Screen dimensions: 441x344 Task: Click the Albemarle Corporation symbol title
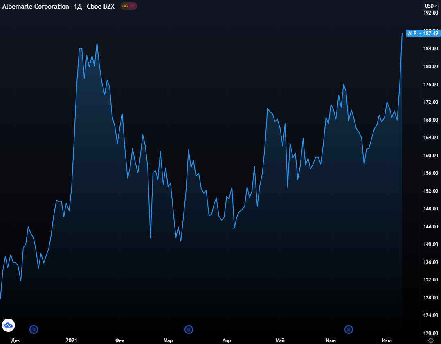tap(36, 6)
